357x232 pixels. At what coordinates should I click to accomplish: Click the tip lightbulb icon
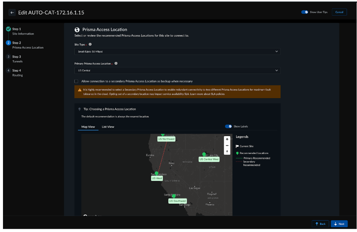point(79,109)
